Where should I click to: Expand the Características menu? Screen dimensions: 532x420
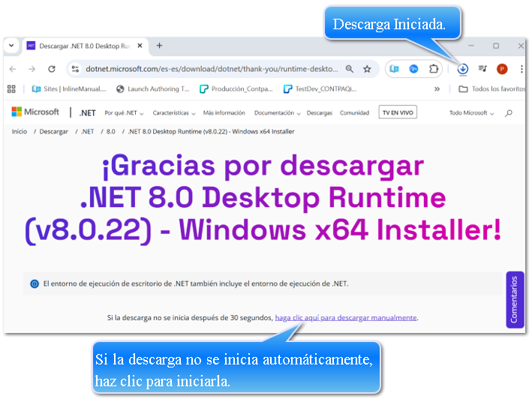point(174,113)
